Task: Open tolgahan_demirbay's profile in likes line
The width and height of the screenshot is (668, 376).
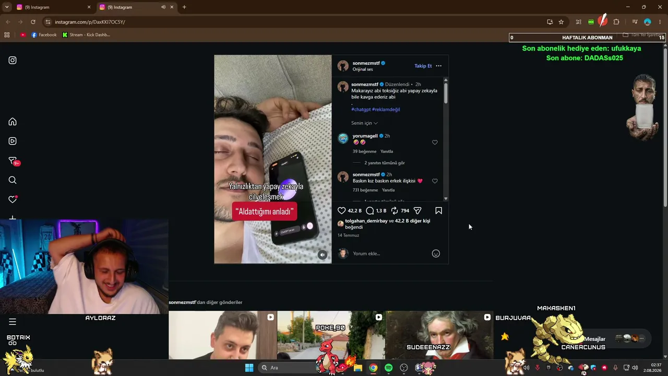Action: coord(366,221)
